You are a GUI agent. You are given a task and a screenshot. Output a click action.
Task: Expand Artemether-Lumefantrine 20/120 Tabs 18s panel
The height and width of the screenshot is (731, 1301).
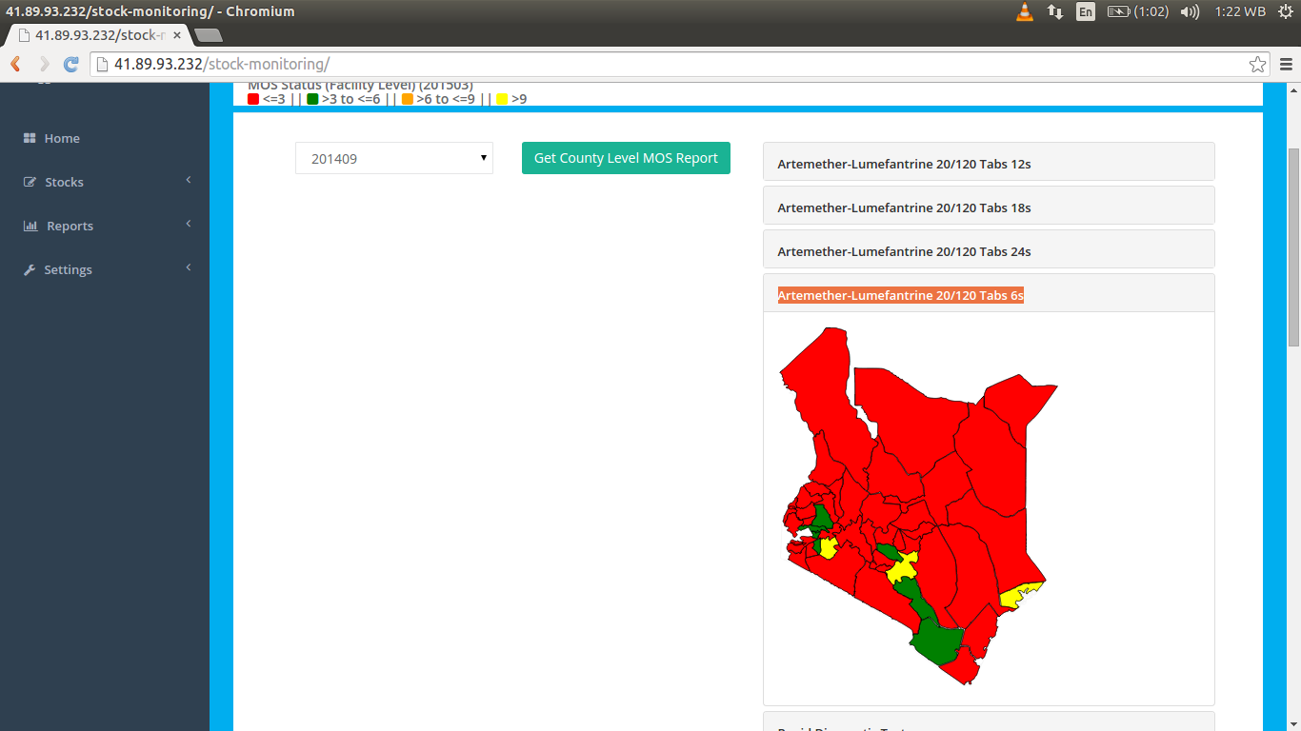[x=989, y=207]
